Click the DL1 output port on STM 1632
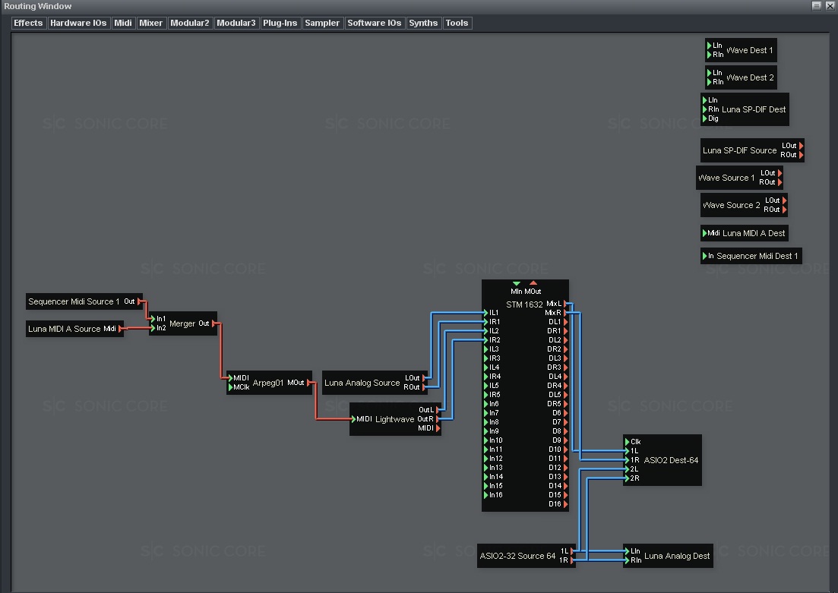 point(565,322)
